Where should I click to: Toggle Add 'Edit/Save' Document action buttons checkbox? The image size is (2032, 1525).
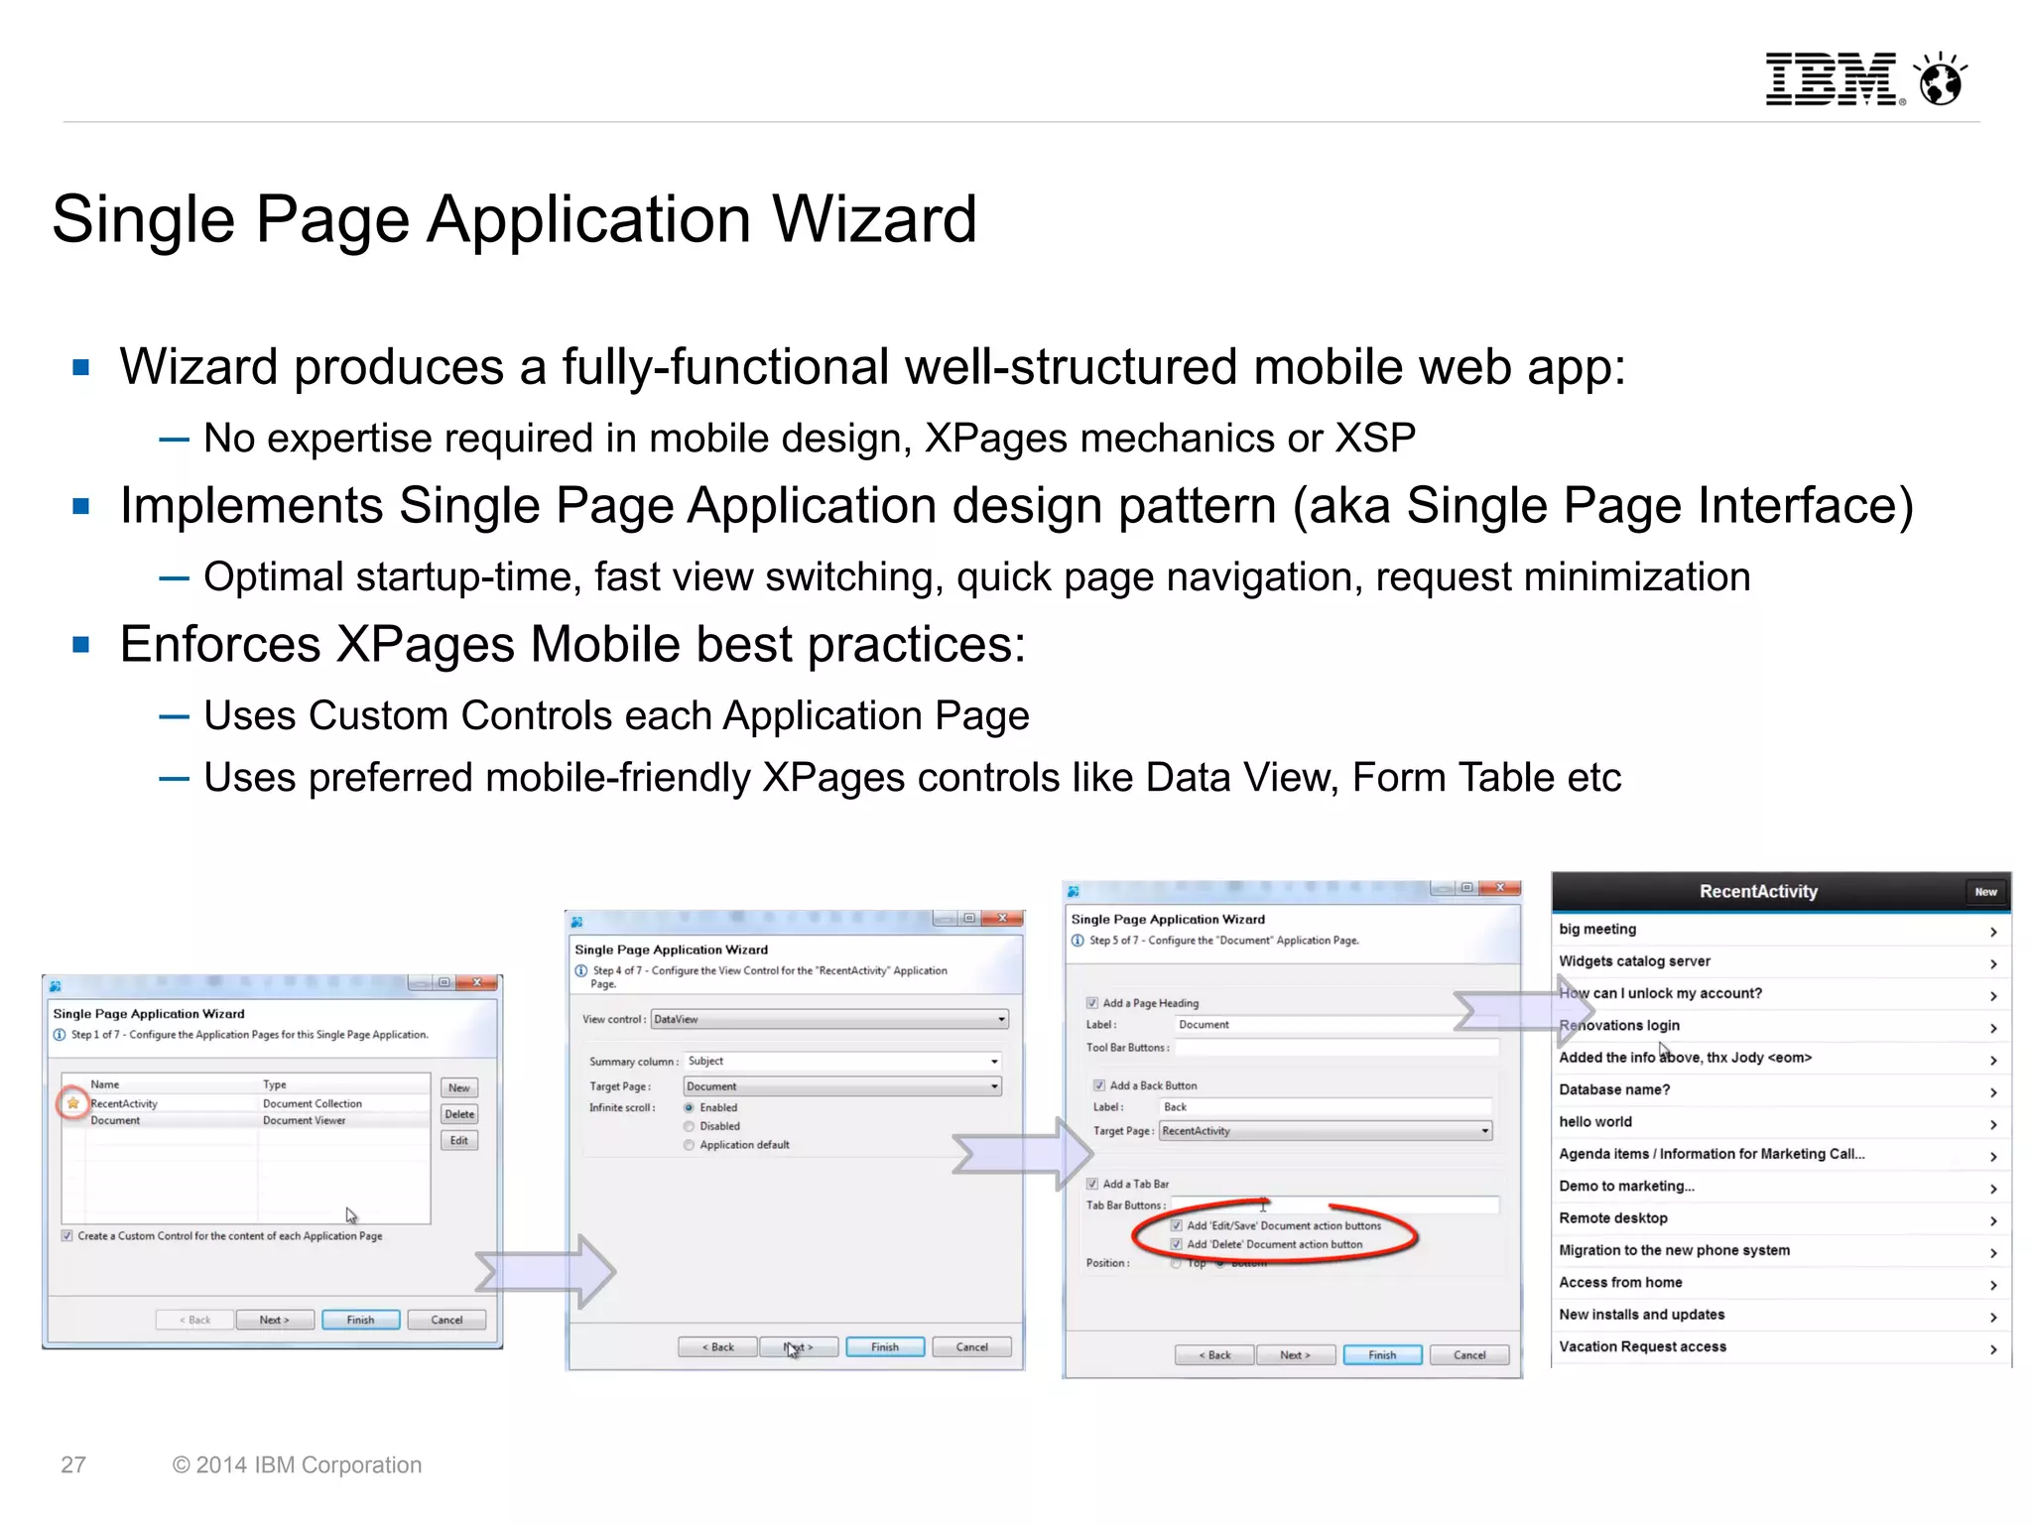[x=1177, y=1225]
